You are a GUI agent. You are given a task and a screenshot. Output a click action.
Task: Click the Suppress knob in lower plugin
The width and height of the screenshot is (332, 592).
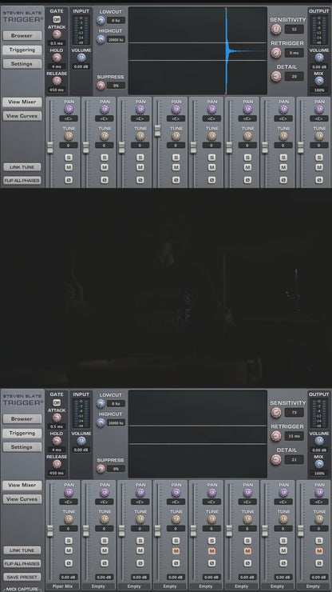tap(101, 469)
